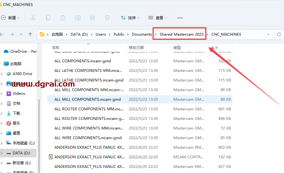Click 此电脑 in the address breadcrumb
The width and height of the screenshot is (284, 173).
[58, 34]
